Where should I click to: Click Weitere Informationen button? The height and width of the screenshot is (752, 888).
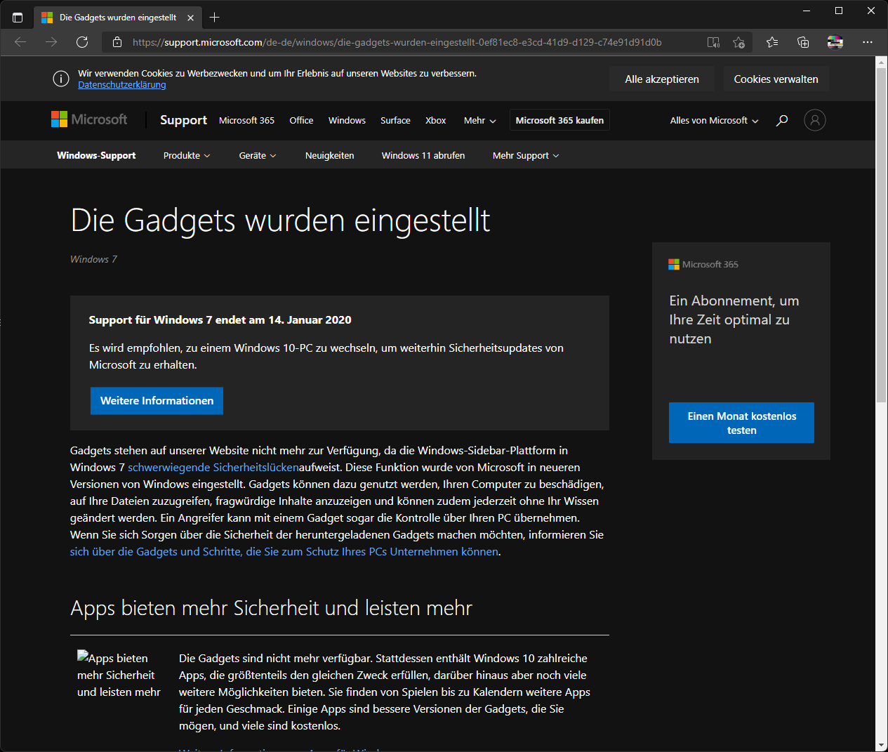click(x=157, y=401)
